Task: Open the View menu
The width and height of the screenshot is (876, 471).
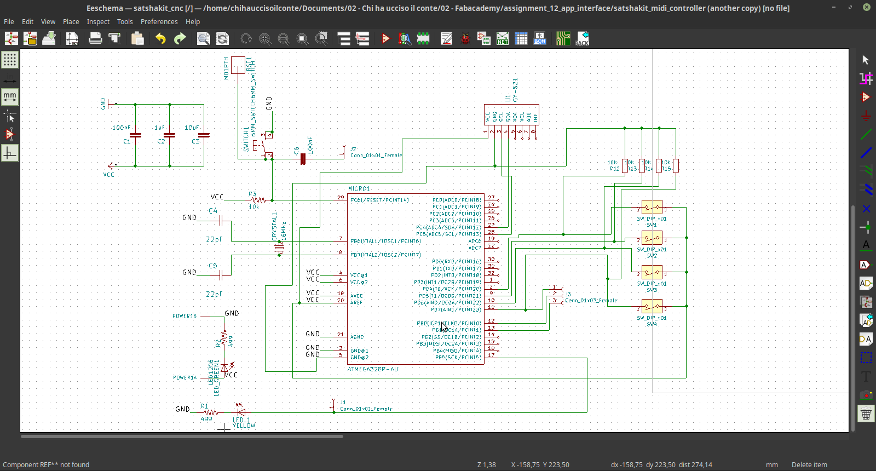Action: click(48, 21)
